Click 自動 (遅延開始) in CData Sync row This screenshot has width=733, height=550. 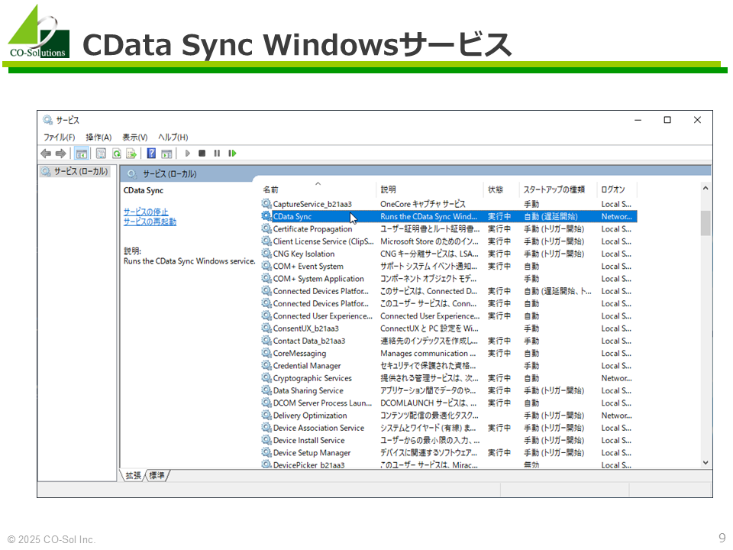(551, 216)
